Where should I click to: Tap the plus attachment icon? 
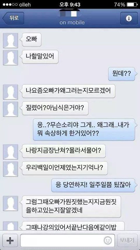click(x=10, y=240)
